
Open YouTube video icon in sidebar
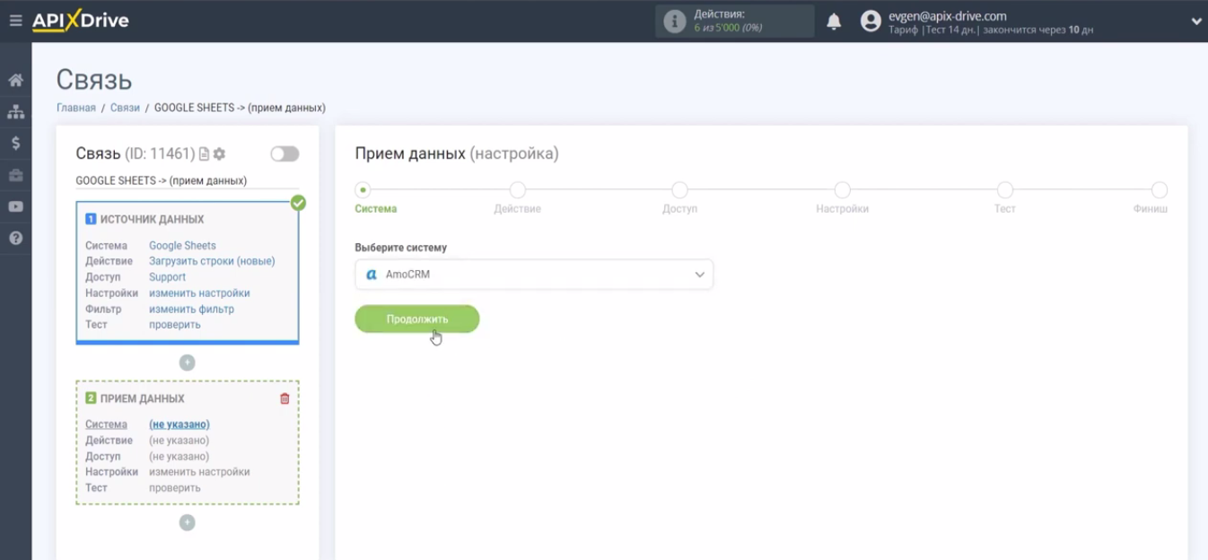pyautogui.click(x=15, y=206)
